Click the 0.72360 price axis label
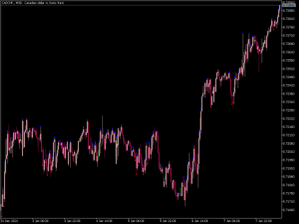 (289, 94)
